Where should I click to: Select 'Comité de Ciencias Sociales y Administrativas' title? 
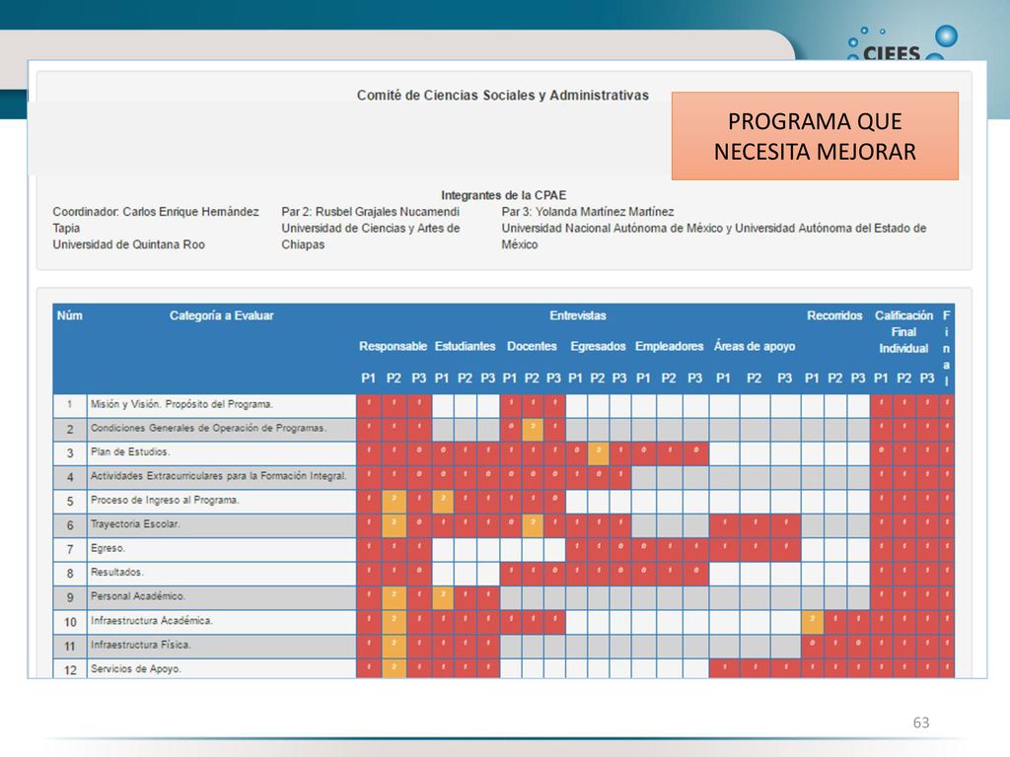point(502,96)
